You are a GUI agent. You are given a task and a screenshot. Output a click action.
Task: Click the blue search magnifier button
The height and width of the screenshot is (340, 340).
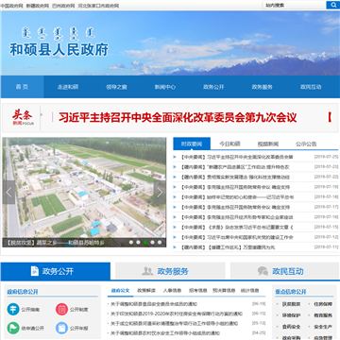332,5
